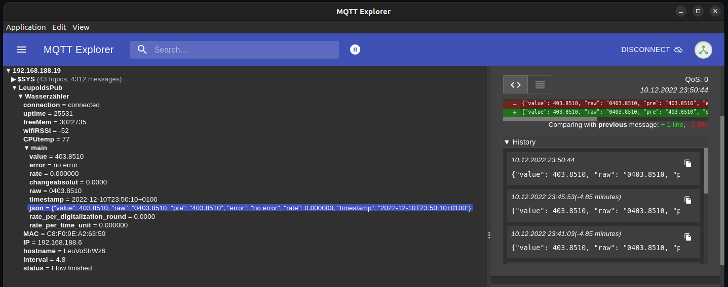Select the wifiRSSI = -52 topic
728x287 pixels.
pos(46,131)
